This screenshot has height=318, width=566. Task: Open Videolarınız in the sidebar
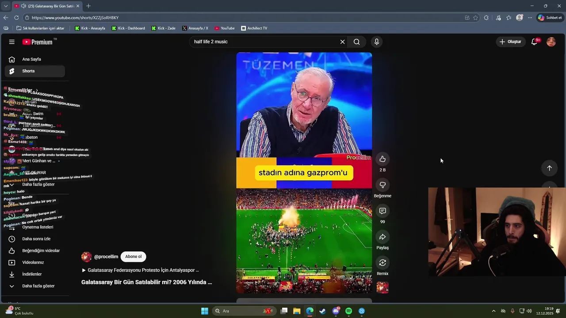tap(34, 262)
